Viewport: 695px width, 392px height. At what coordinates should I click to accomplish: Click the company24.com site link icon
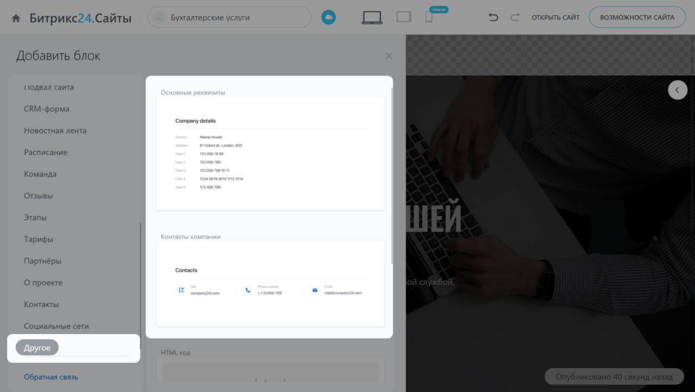(181, 290)
